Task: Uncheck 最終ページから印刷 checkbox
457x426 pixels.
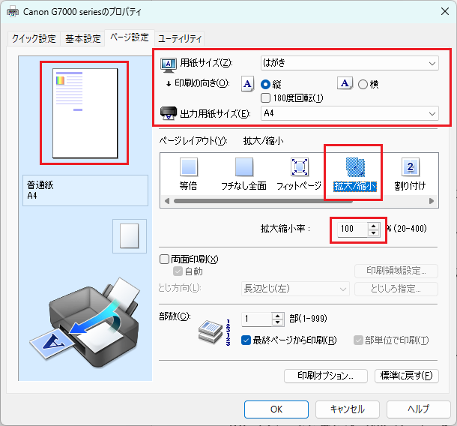Action: tap(246, 340)
